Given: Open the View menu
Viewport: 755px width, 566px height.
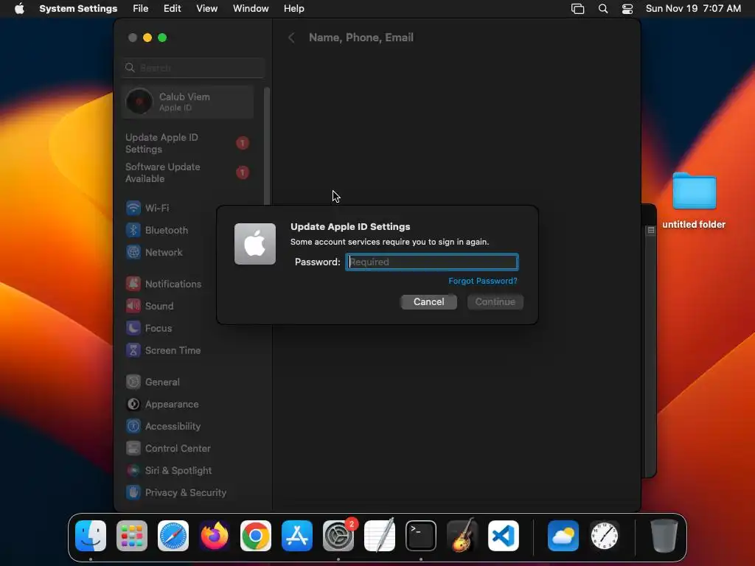Looking at the screenshot, I should [x=207, y=9].
